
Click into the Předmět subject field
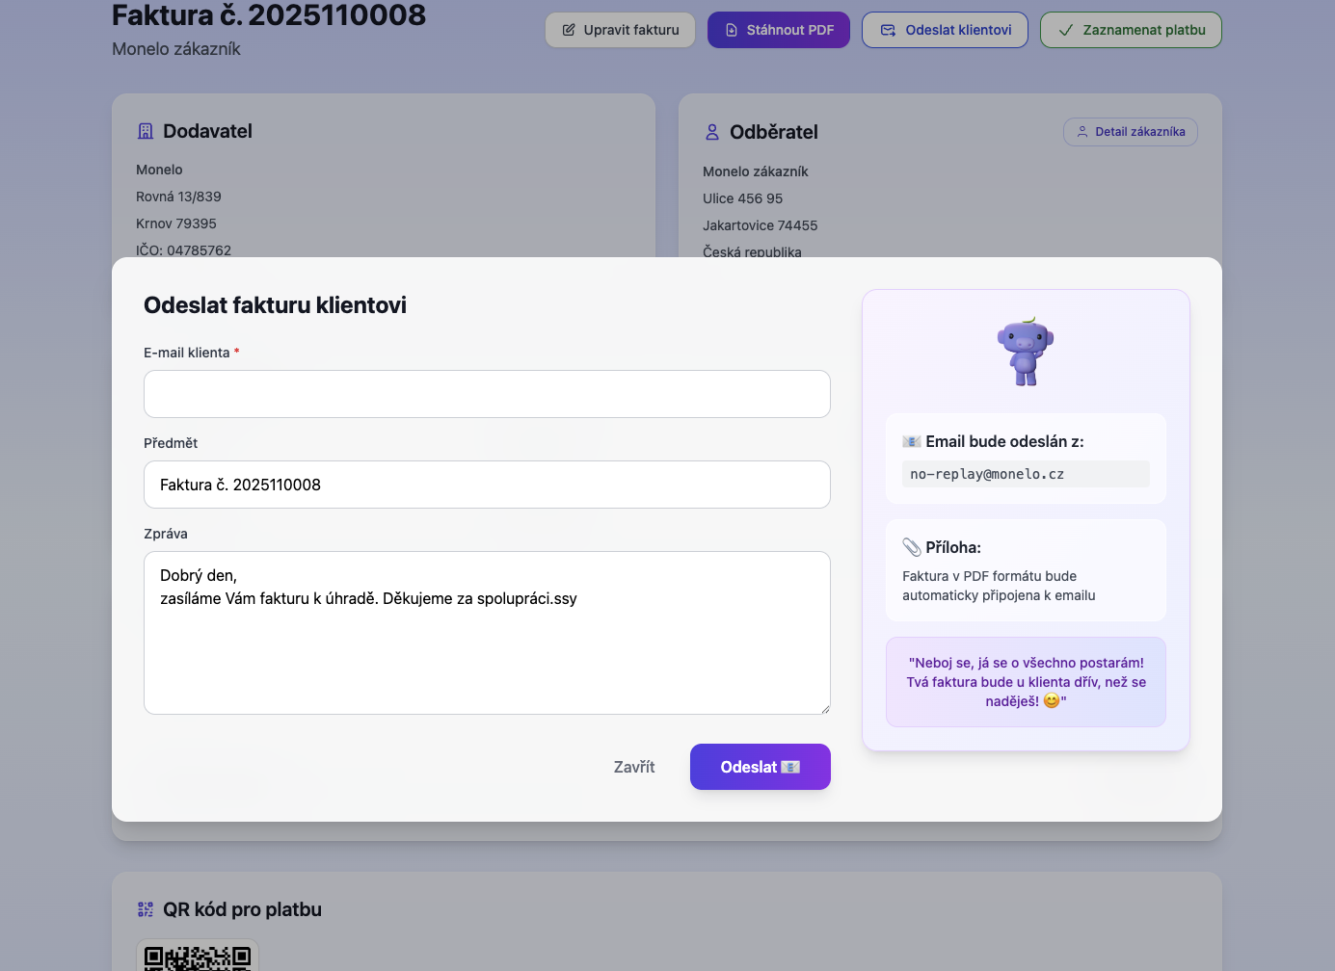[487, 485]
